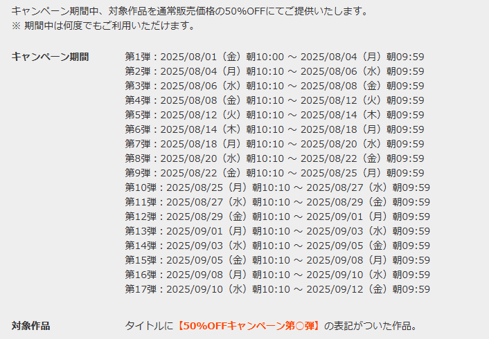Click the orange 【50%OFFキャンペーン第○弾】 text

point(249,326)
